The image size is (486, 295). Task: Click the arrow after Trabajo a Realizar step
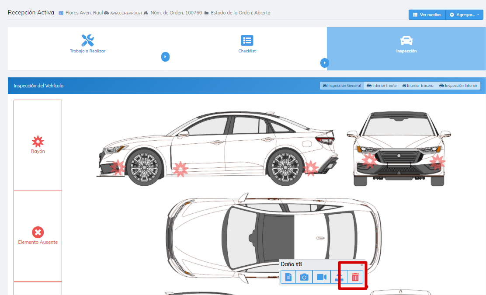pos(165,57)
